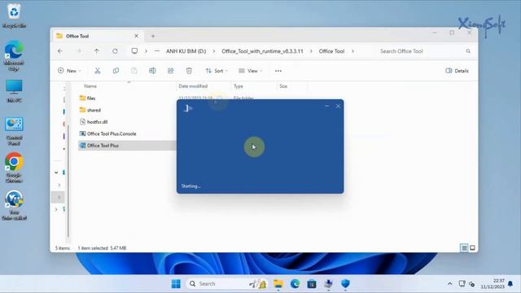The height and width of the screenshot is (293, 521).
Task: Sort by Size column header
Action: 283,86
